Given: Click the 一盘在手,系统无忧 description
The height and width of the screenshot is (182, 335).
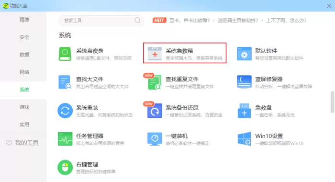Looking at the screenshot, I should click(275, 115).
